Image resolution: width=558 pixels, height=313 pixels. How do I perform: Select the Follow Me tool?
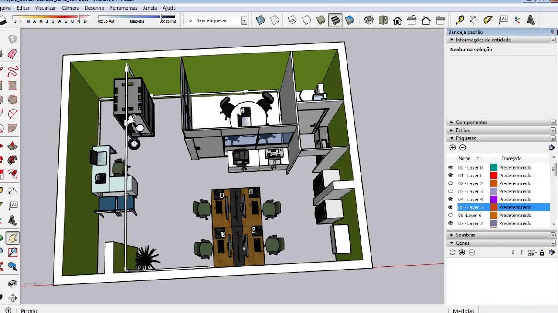[x=13, y=160]
